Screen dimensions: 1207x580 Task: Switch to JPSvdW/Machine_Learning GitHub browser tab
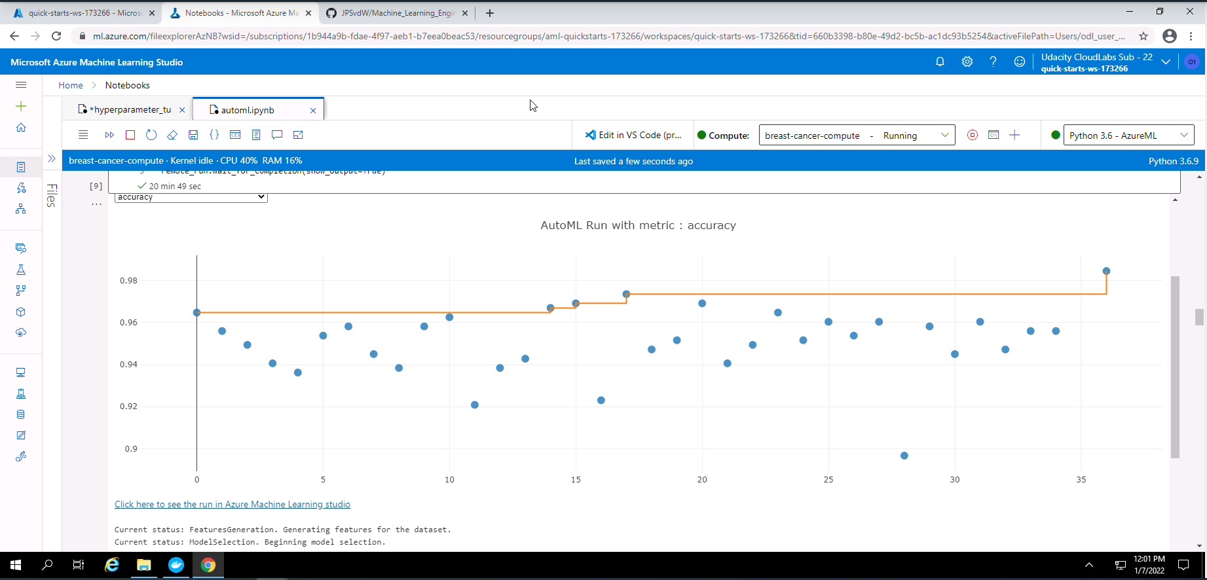pyautogui.click(x=398, y=13)
